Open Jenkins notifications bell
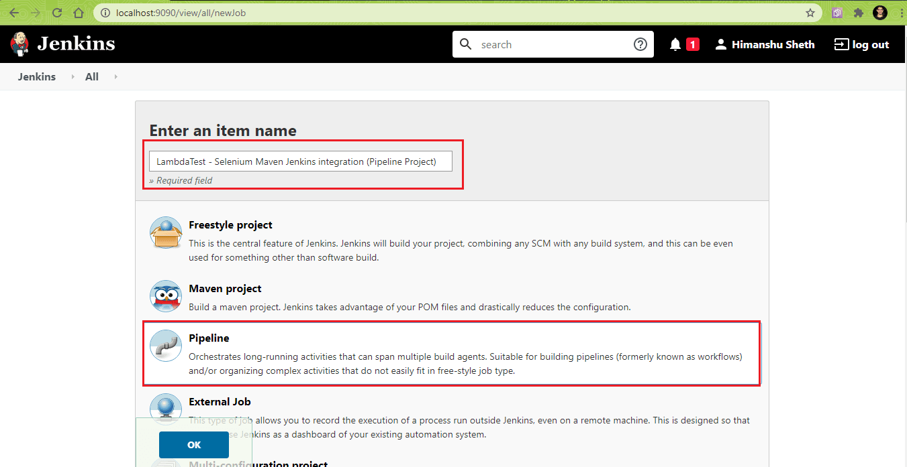Viewport: 907px width, 467px height. [x=676, y=44]
